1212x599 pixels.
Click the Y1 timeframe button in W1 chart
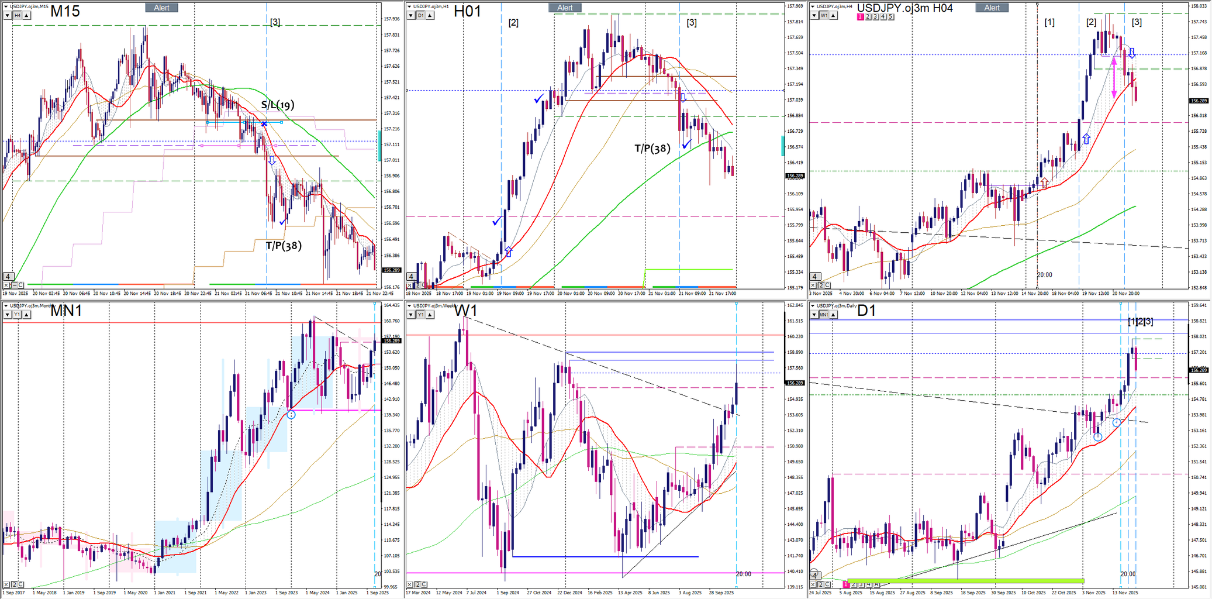coord(421,315)
